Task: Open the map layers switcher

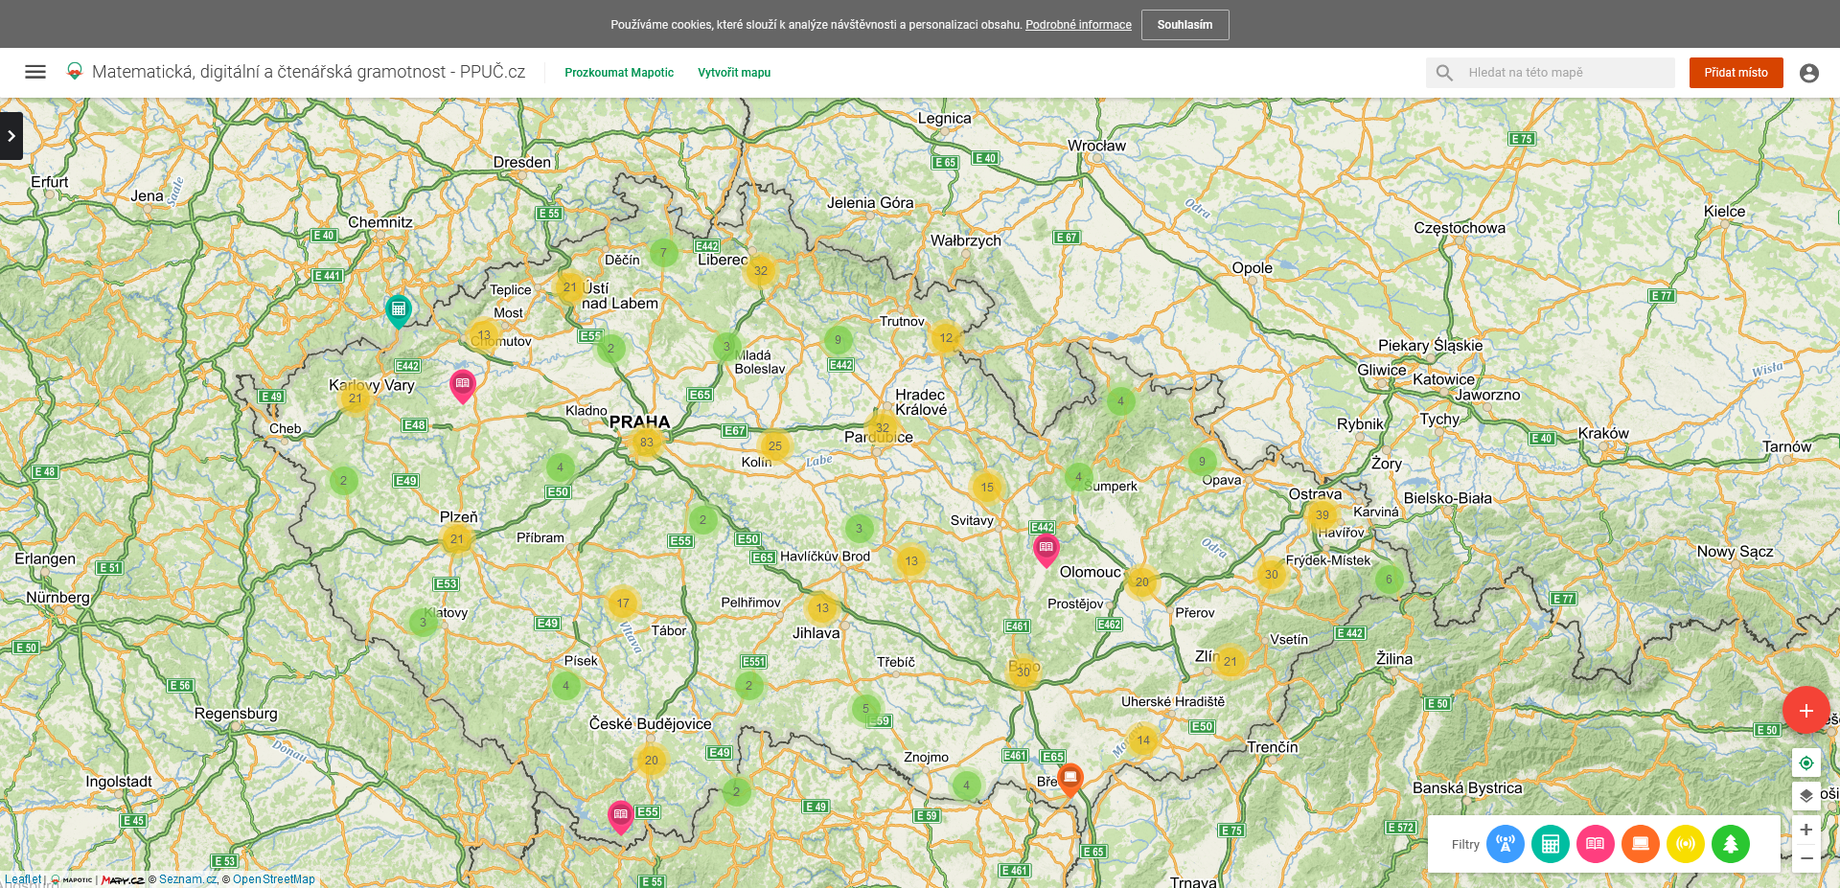Action: point(1805,795)
